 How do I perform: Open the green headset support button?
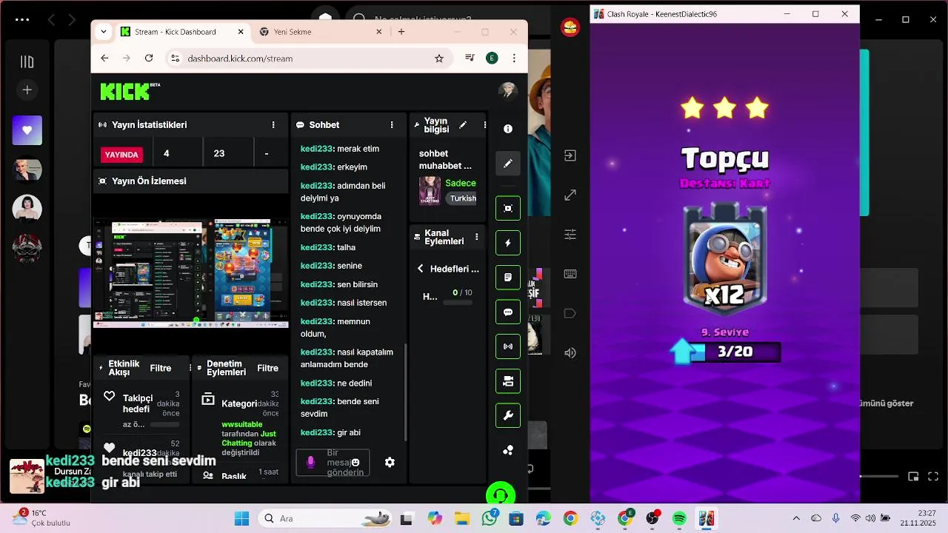(x=501, y=495)
